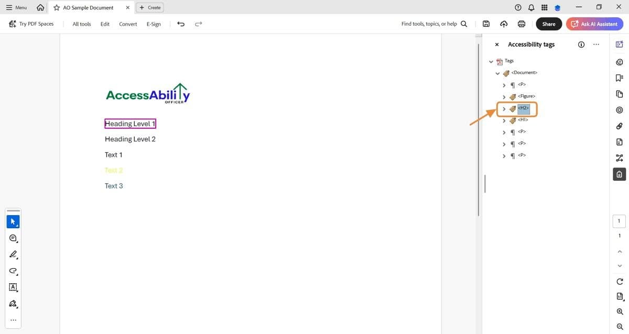The image size is (629, 334).
Task: Open the Page Thumbnails panel
Action: 619,93
